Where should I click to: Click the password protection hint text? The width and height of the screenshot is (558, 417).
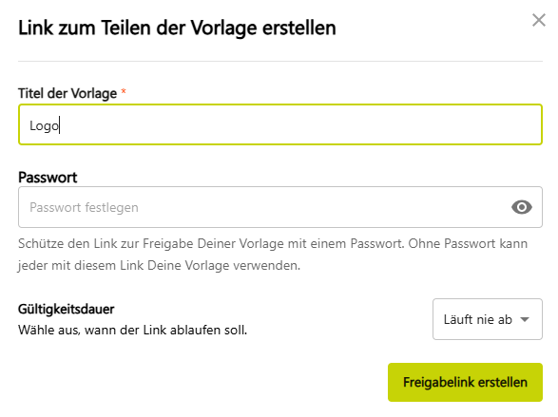(273, 255)
